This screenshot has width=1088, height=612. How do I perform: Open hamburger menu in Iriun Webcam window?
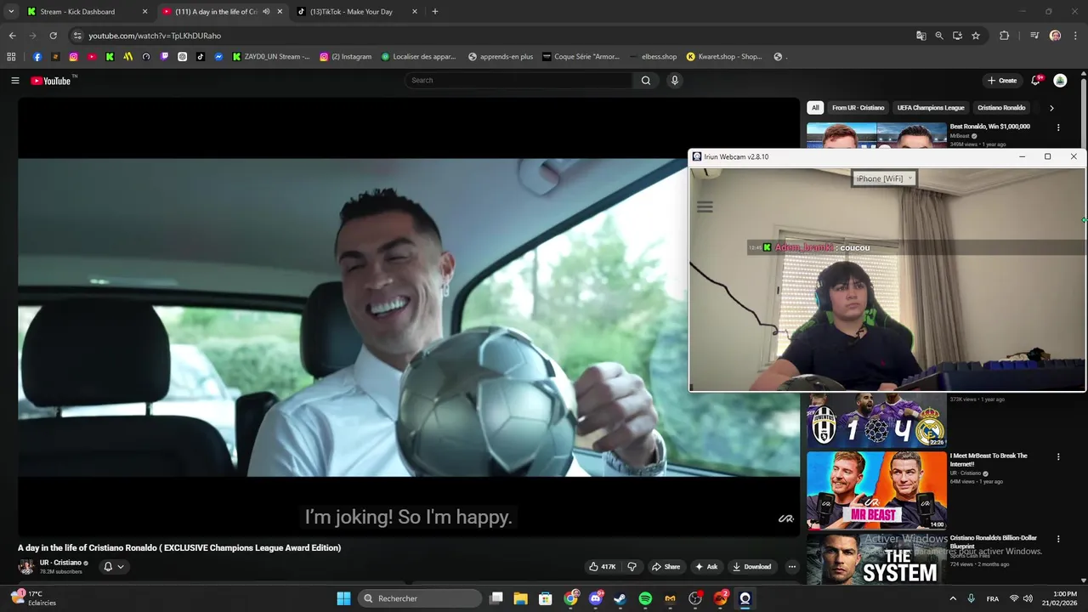pos(705,207)
